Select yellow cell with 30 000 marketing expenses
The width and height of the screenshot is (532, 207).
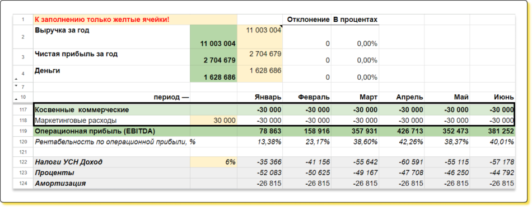[214, 121]
